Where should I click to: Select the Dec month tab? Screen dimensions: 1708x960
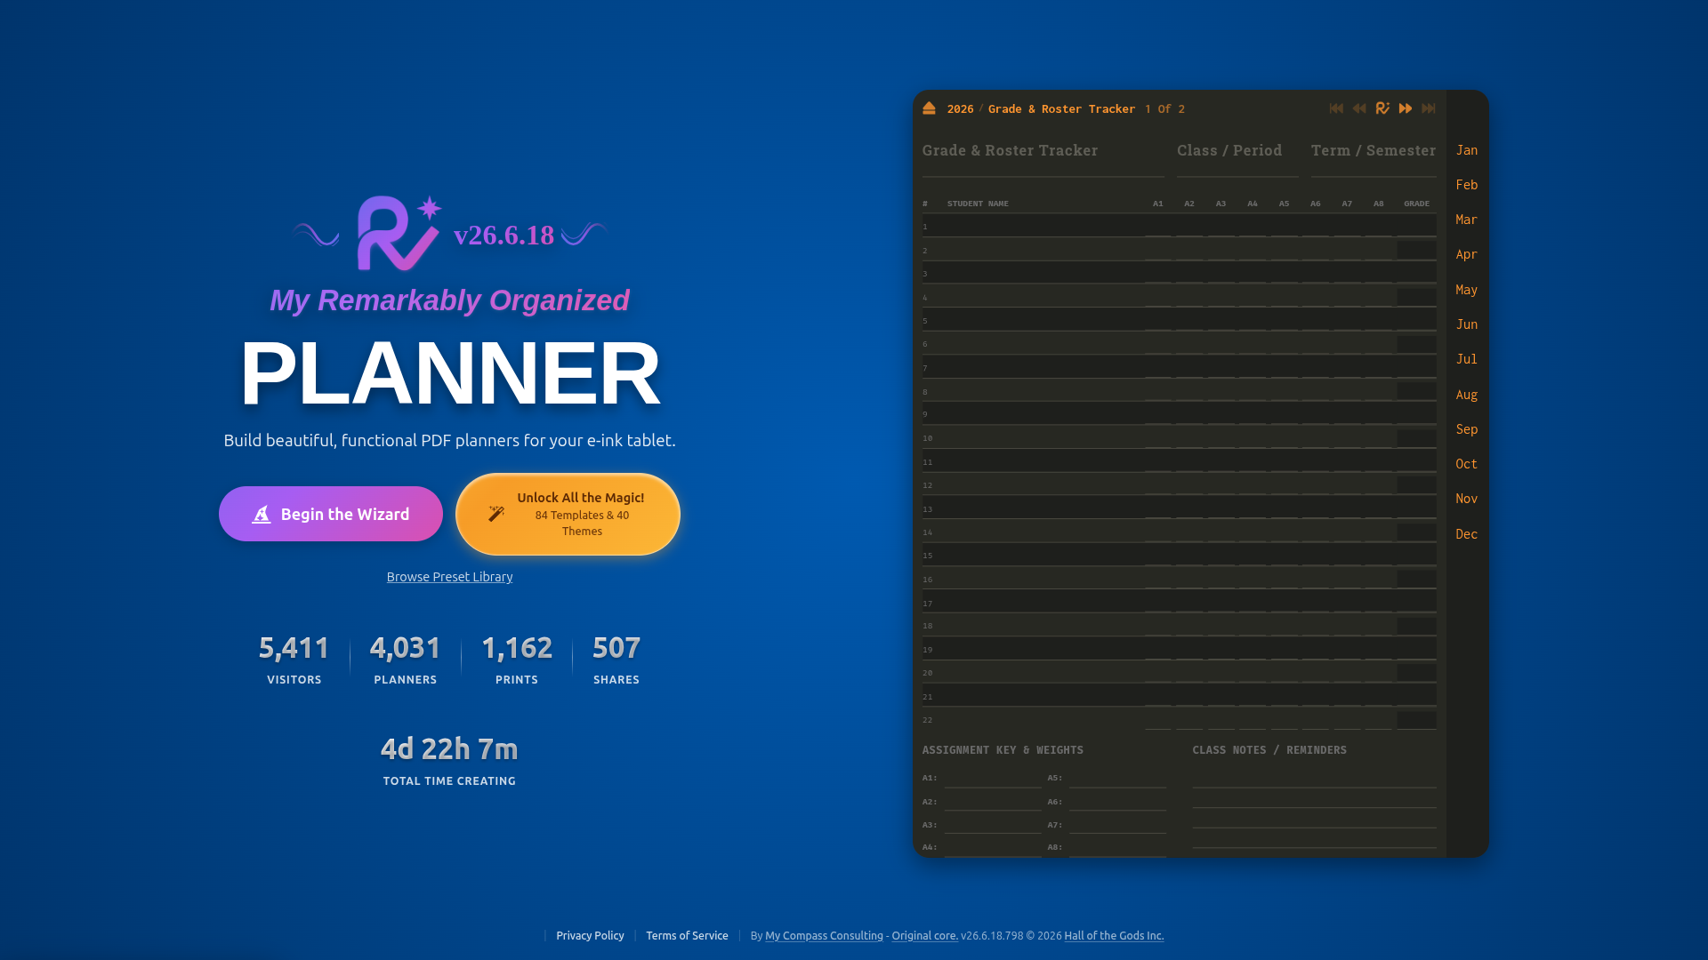coord(1467,534)
